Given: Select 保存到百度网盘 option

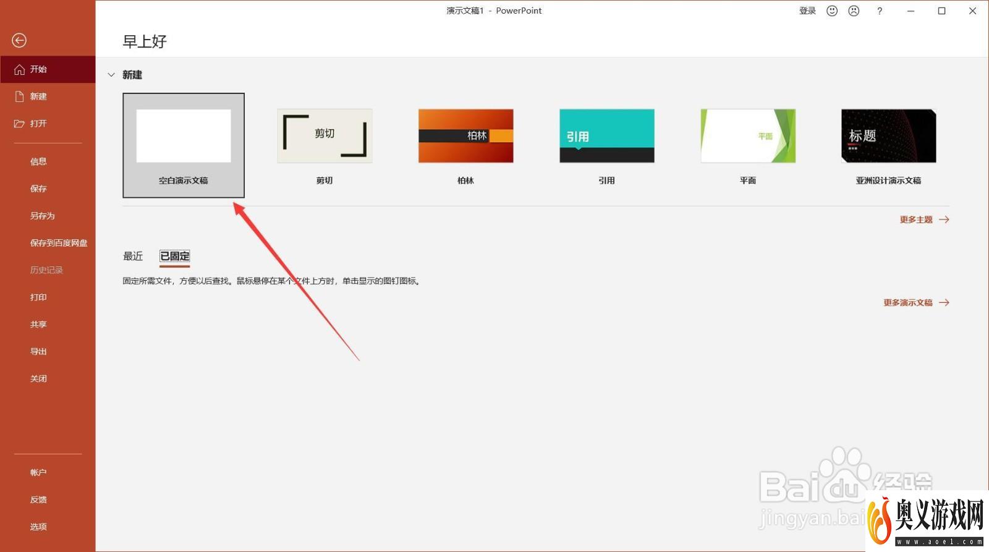Looking at the screenshot, I should tap(59, 243).
